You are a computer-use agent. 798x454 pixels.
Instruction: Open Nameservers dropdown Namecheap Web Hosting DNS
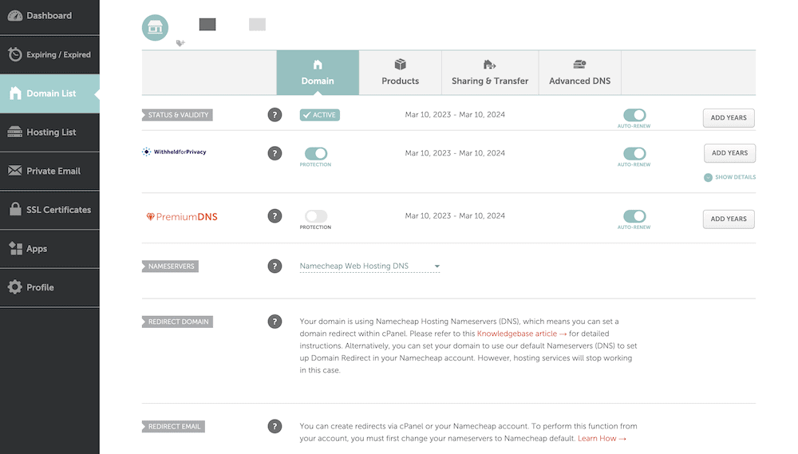point(369,266)
